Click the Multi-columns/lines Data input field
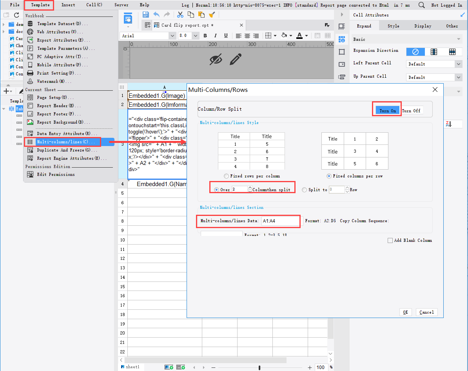468x371 pixels. click(281, 221)
